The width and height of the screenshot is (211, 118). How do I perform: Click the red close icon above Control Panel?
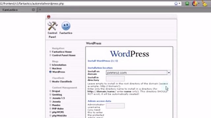49,17
